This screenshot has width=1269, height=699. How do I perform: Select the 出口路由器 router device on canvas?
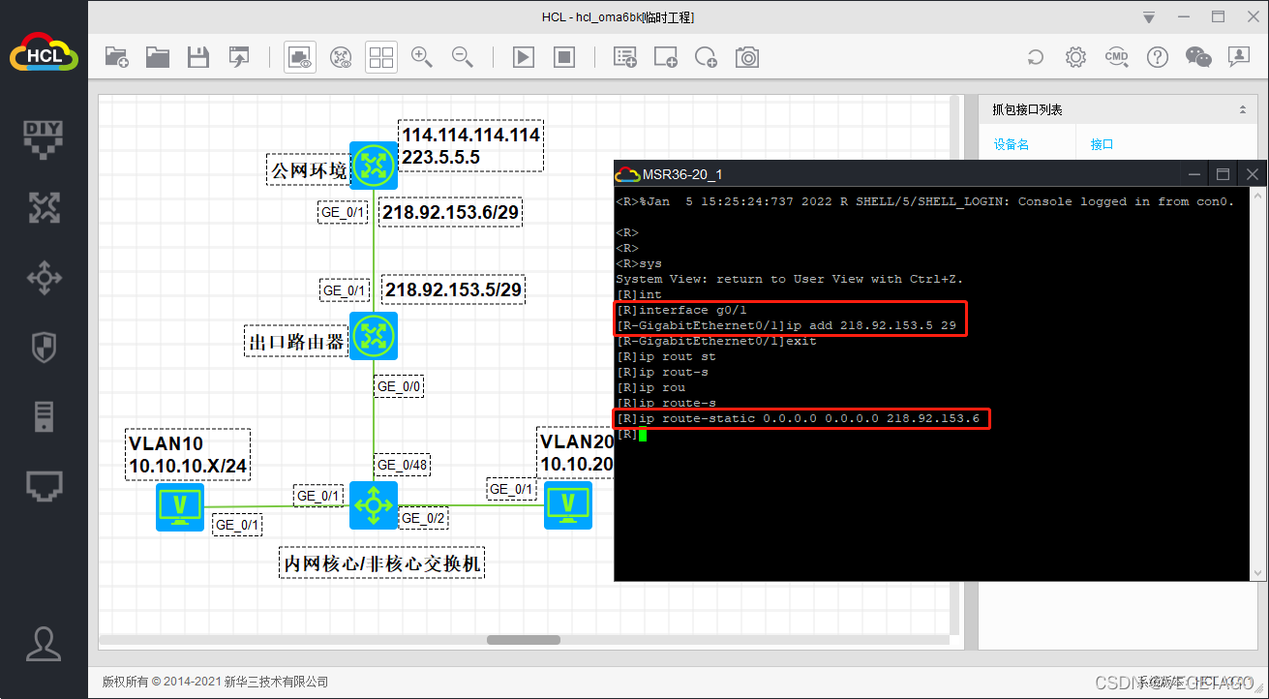373,336
